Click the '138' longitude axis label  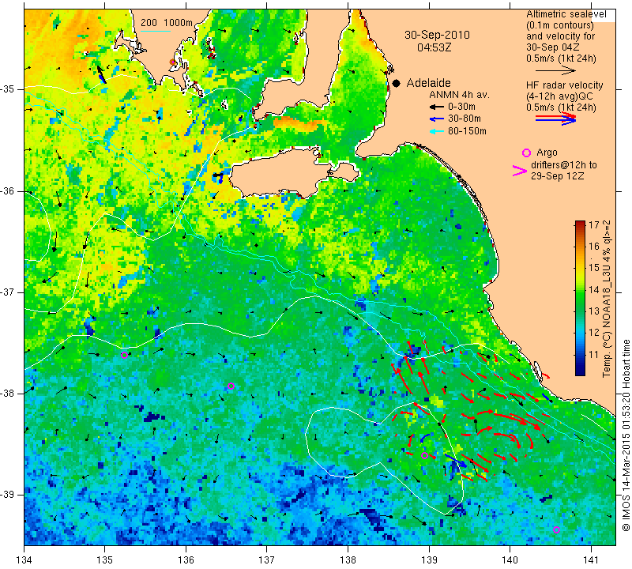348,560
